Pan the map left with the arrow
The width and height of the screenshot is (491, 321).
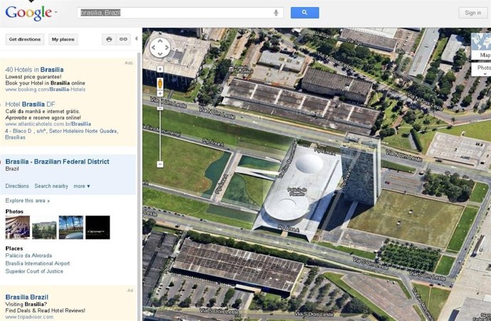click(x=154, y=48)
